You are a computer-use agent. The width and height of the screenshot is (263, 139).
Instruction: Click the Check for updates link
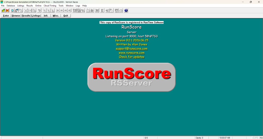(132, 57)
